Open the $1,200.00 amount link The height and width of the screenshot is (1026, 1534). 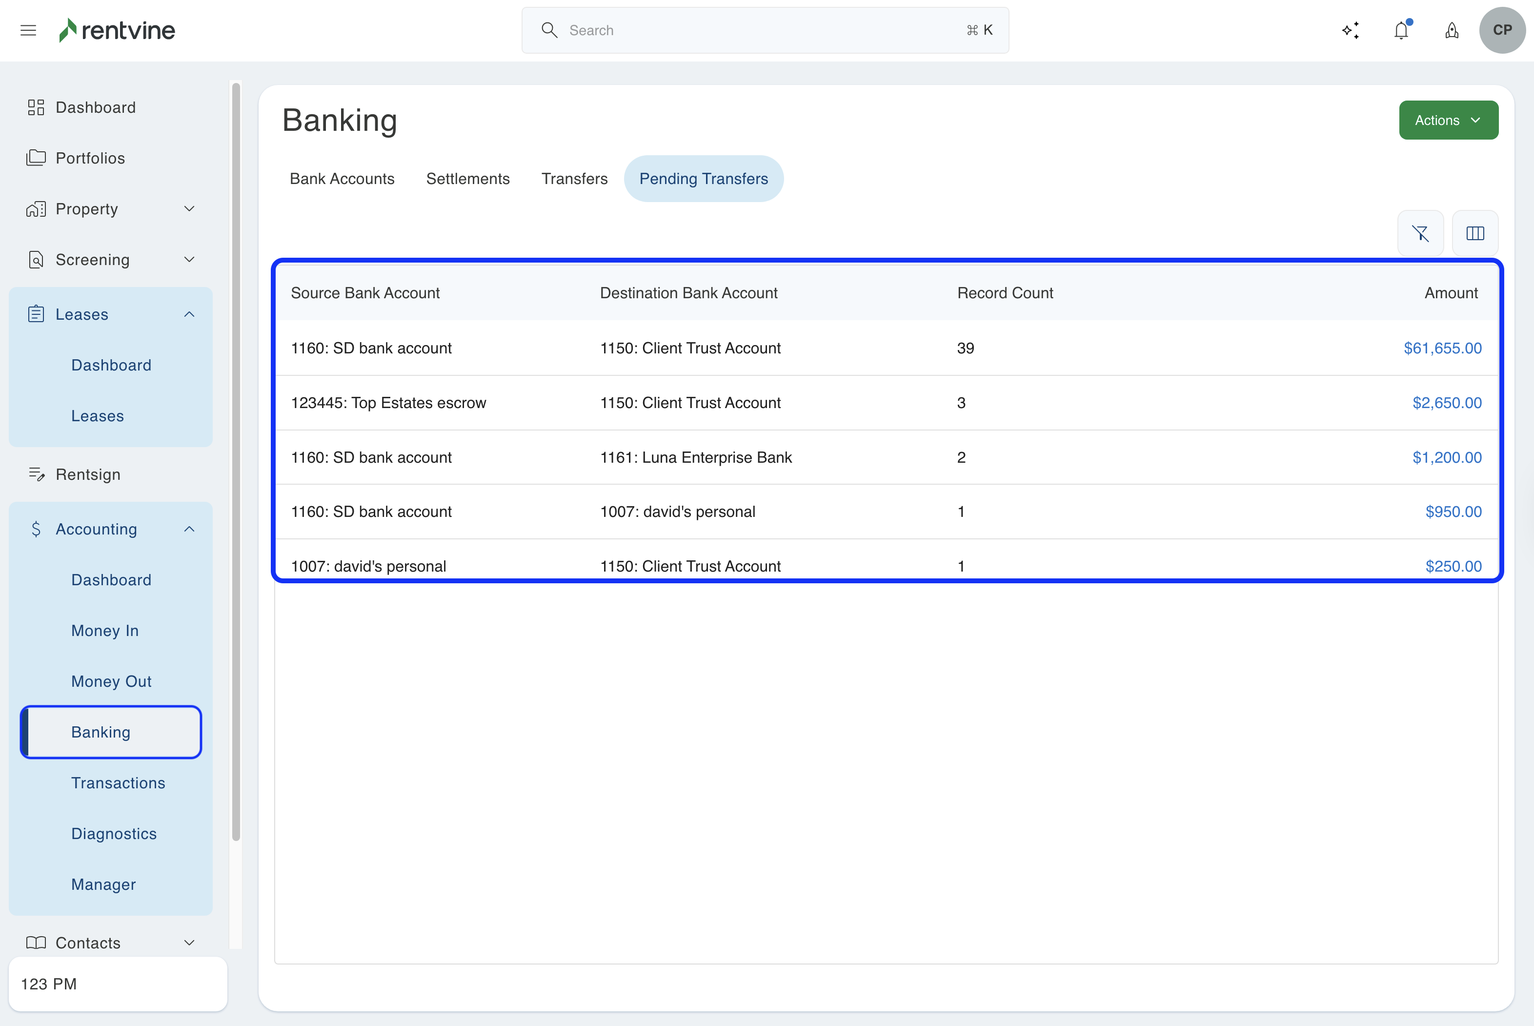[1446, 457]
